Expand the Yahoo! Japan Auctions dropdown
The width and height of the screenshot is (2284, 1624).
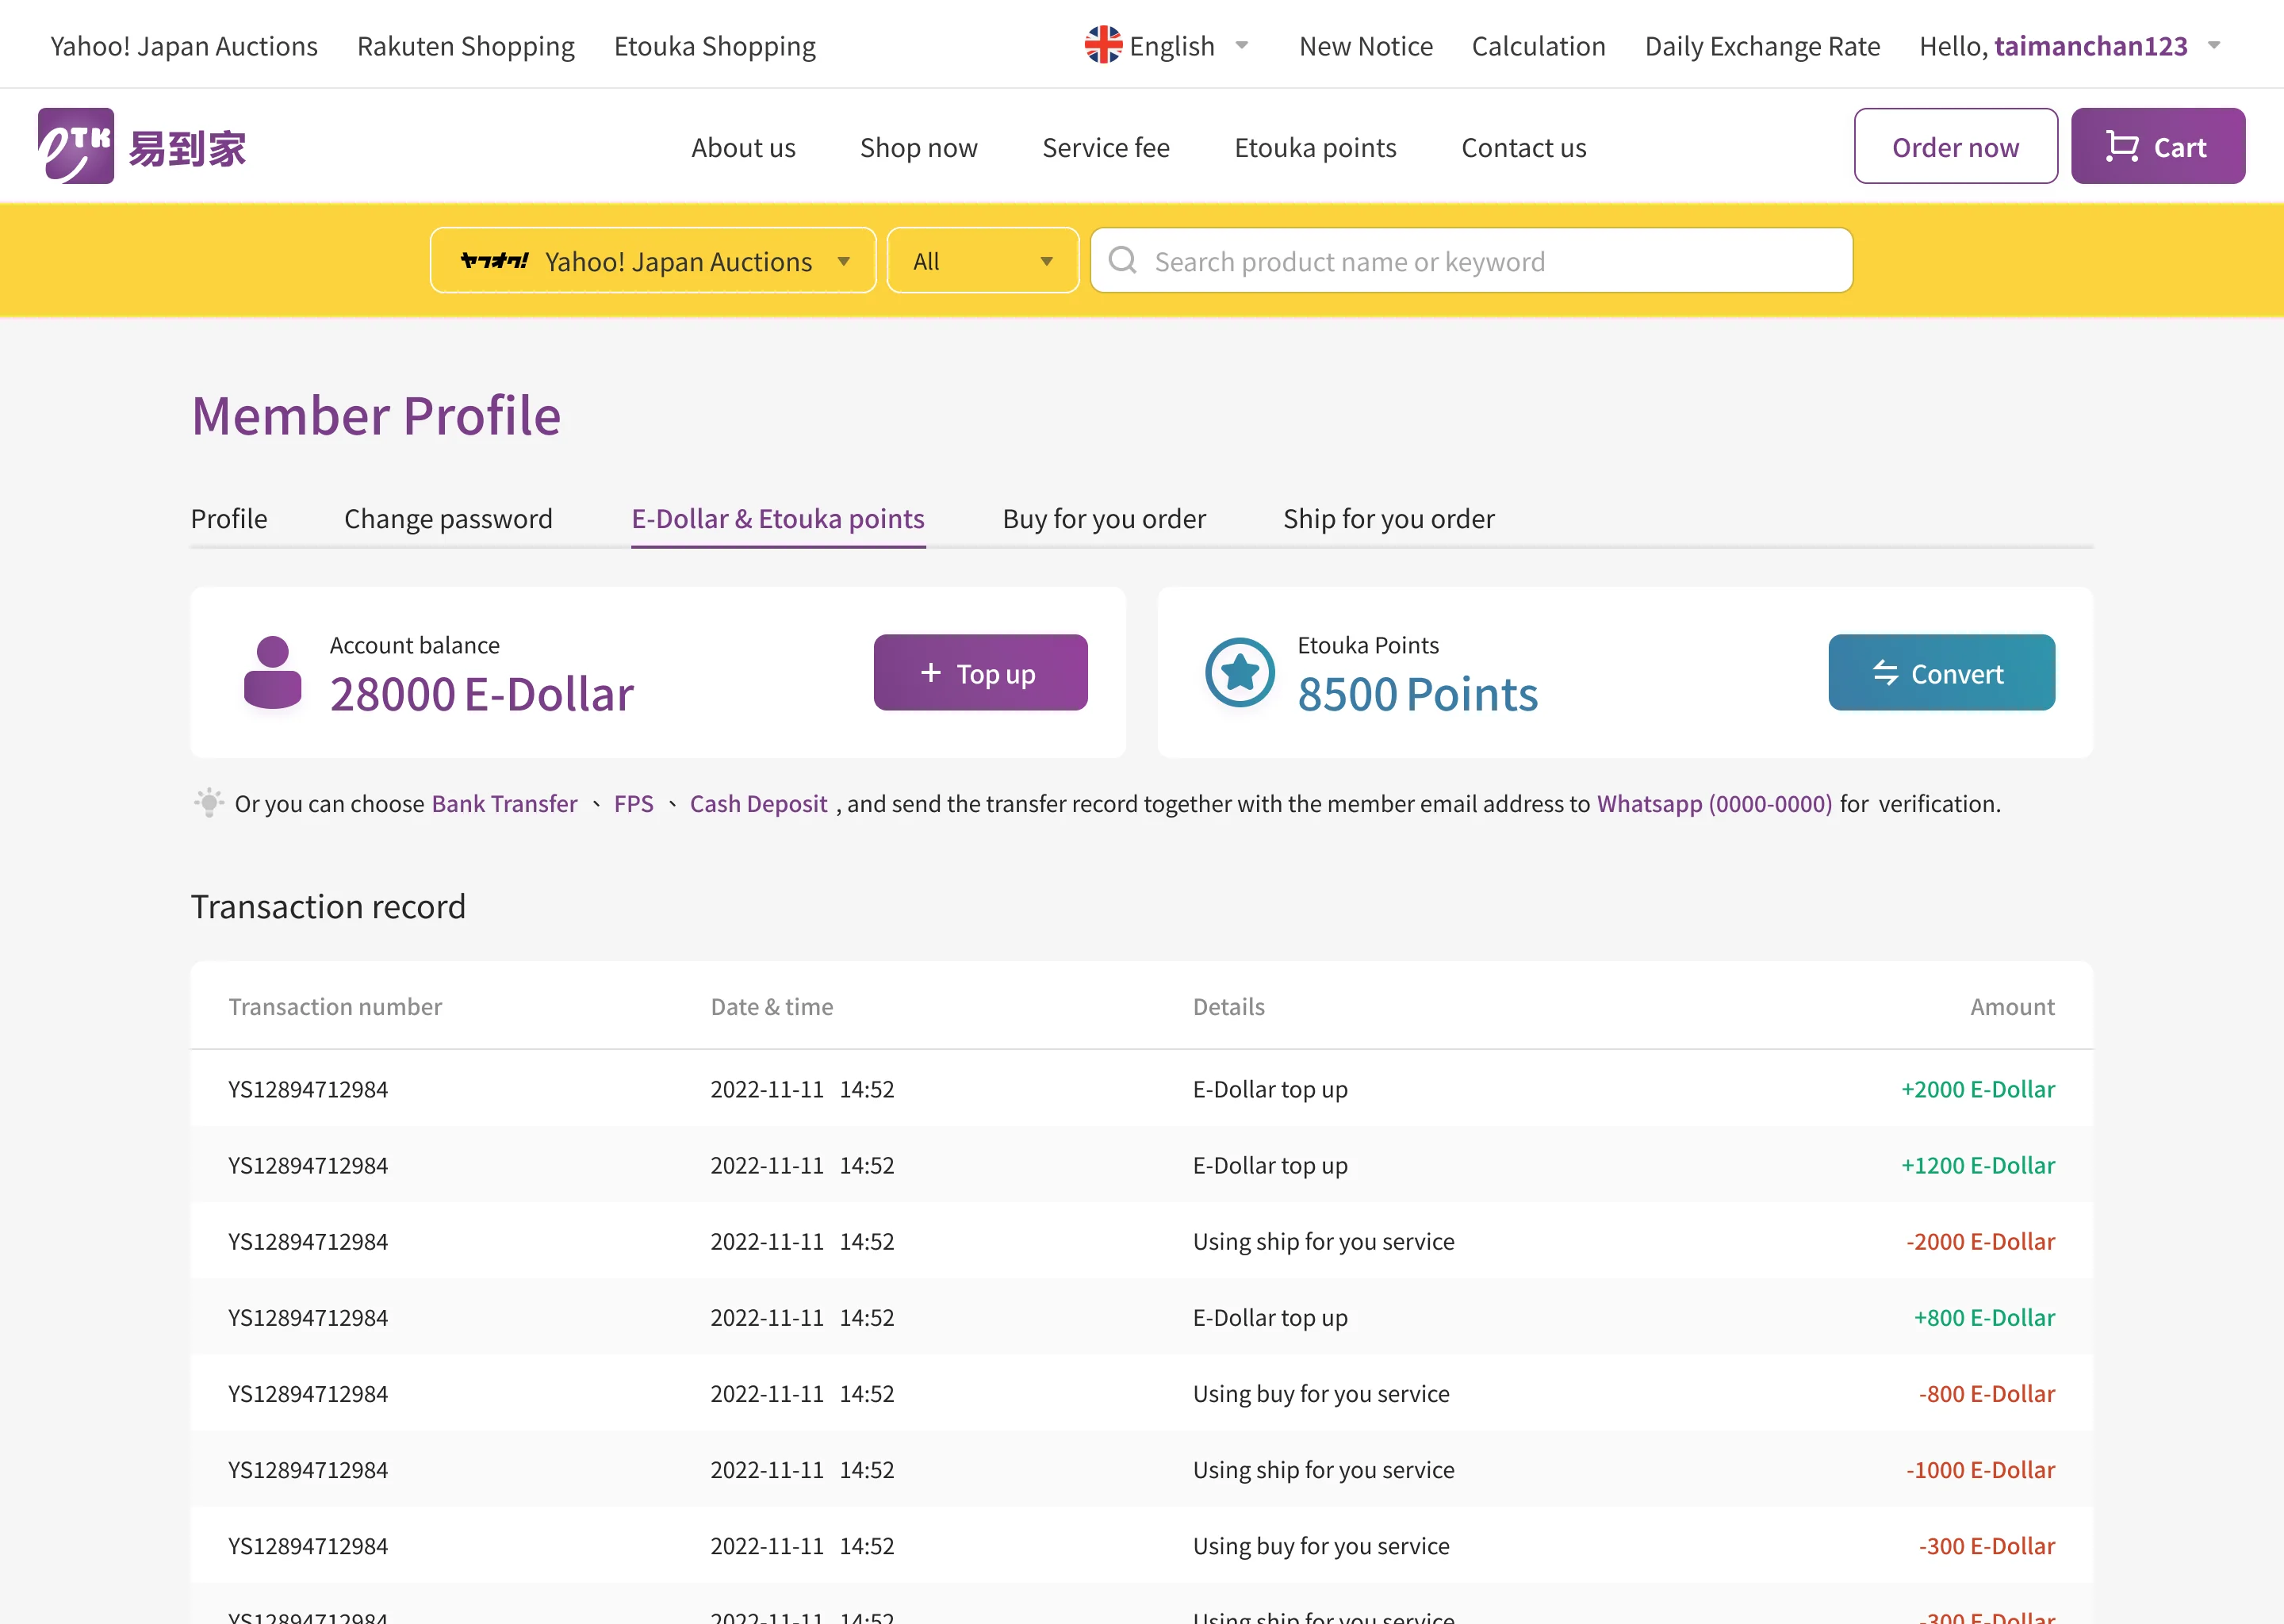[x=844, y=261]
